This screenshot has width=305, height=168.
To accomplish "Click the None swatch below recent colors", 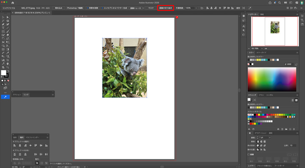I will click(249, 64).
